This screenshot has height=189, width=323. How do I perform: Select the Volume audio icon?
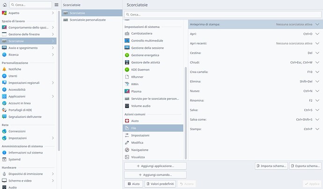tap(127, 106)
